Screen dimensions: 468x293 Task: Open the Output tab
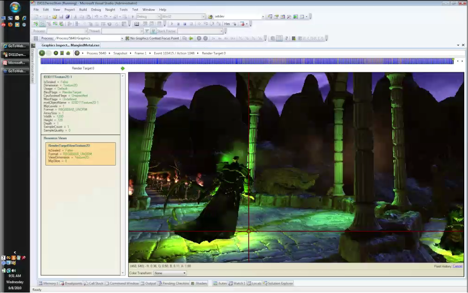pos(148,283)
